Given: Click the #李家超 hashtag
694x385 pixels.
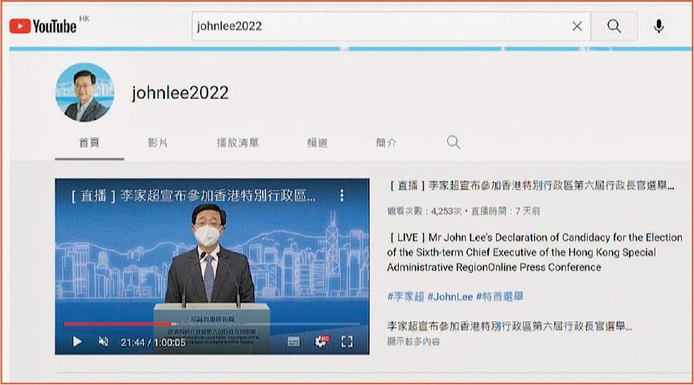Looking at the screenshot, I should [x=405, y=297].
